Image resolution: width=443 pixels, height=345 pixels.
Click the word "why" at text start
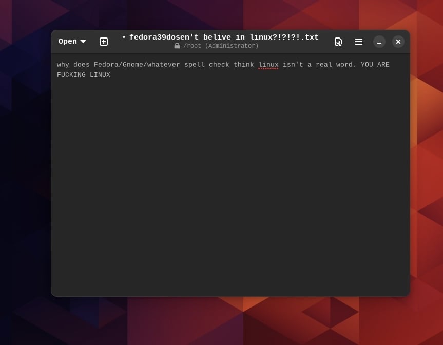click(x=63, y=65)
